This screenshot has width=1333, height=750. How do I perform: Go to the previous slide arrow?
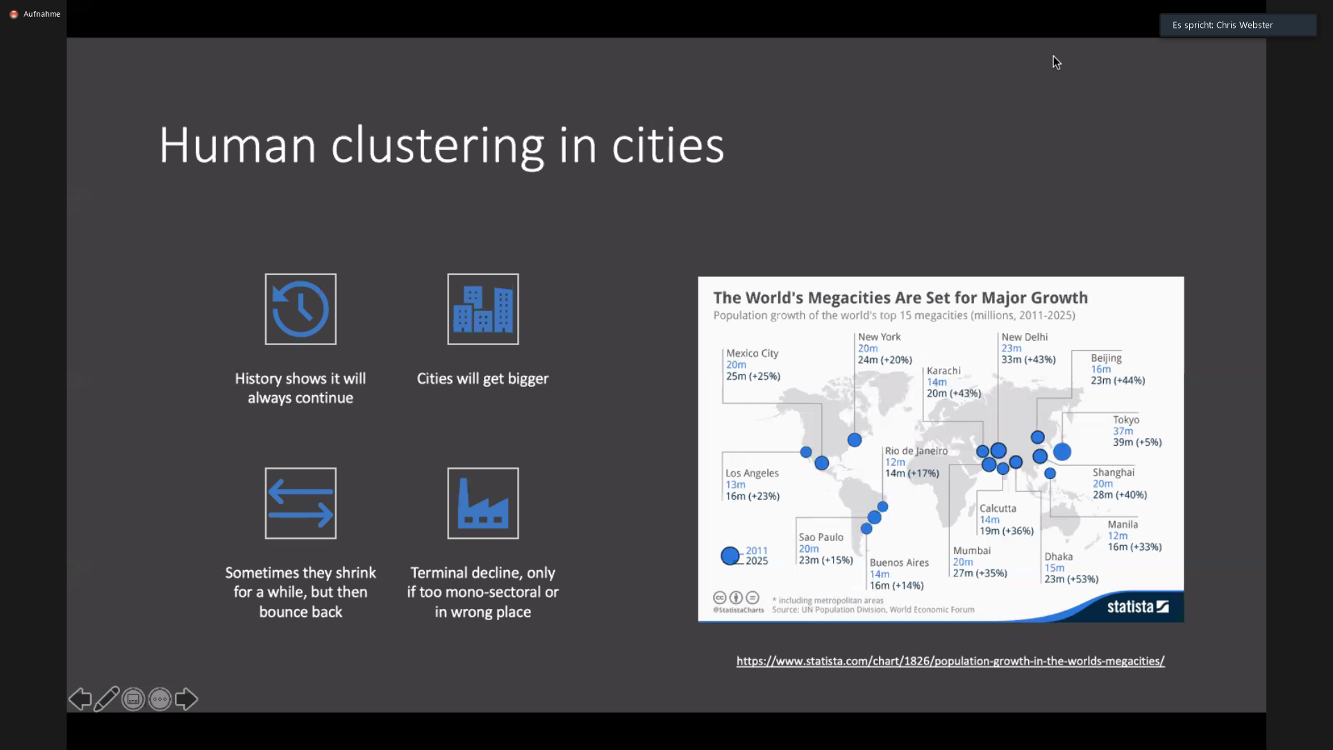pyautogui.click(x=80, y=699)
